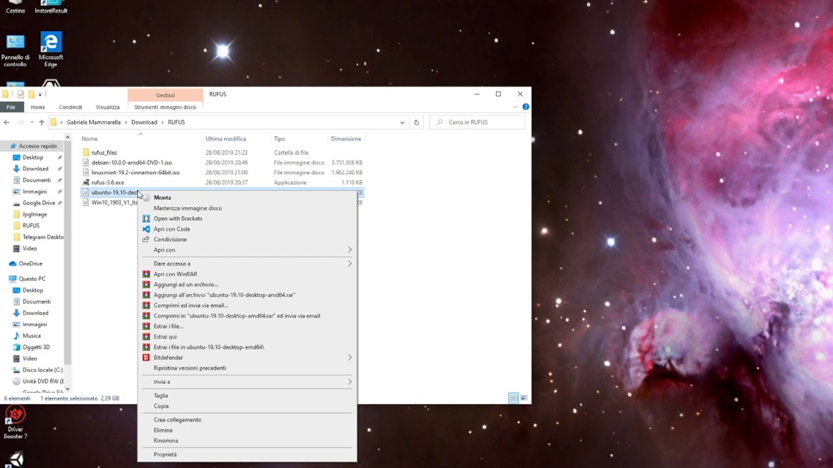
Task: Click Download in the breadcrumb path
Action: 144,122
